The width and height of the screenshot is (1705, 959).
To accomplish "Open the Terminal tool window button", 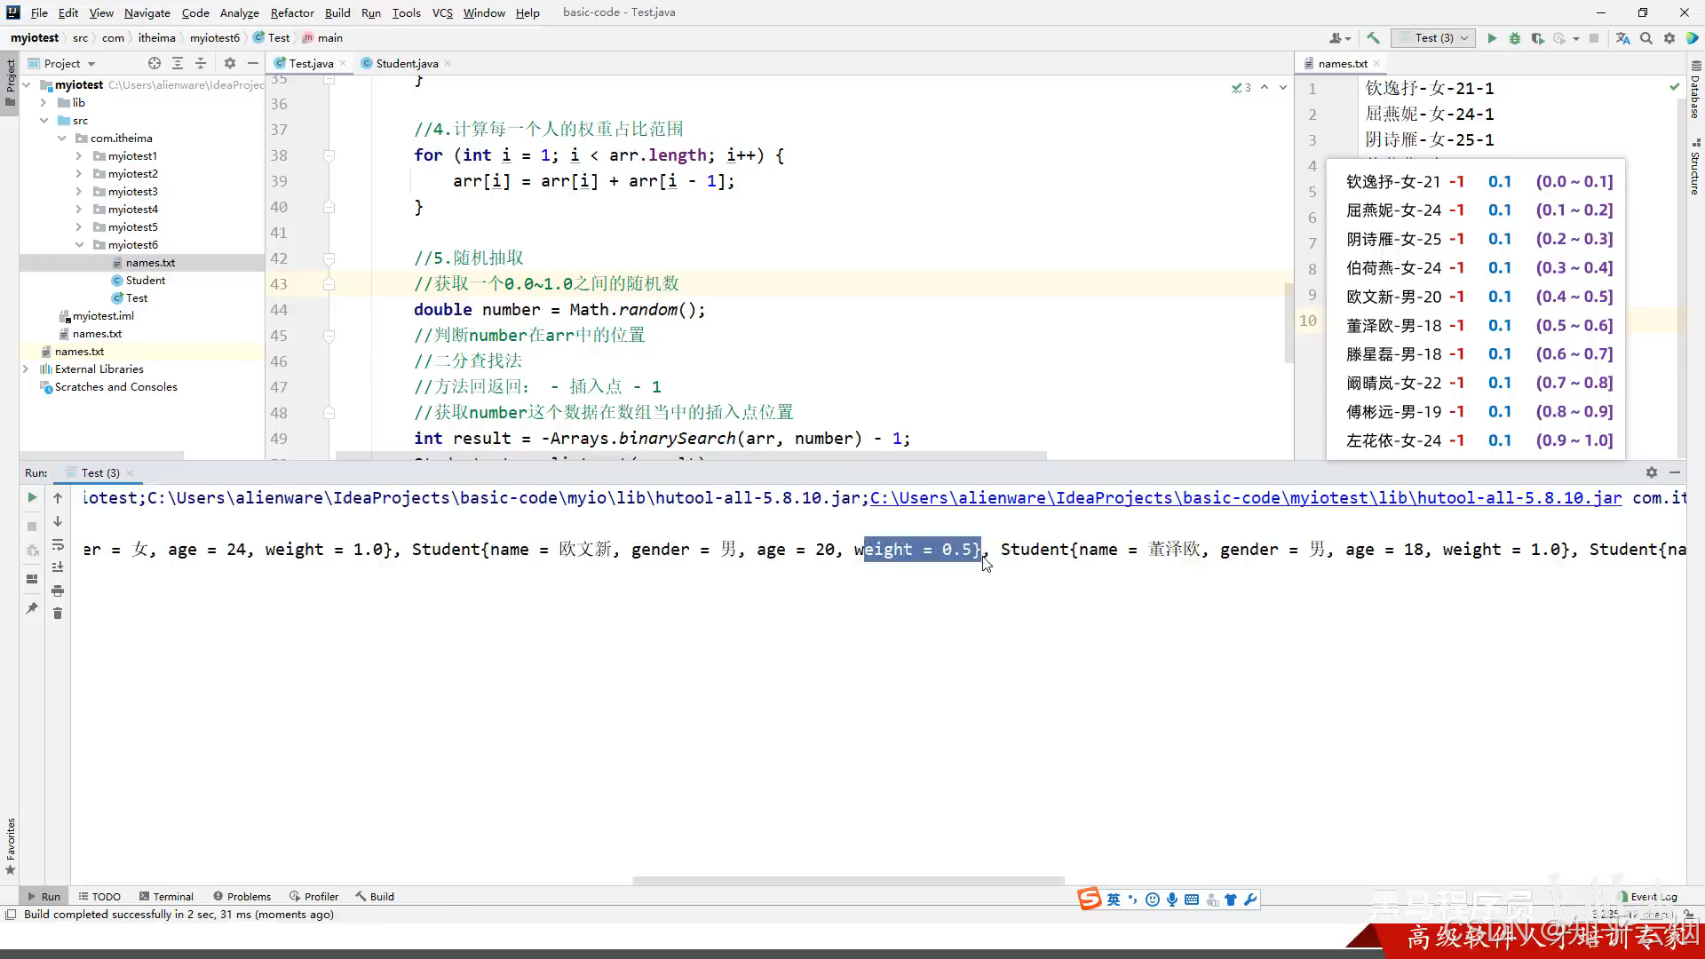I will point(165,897).
